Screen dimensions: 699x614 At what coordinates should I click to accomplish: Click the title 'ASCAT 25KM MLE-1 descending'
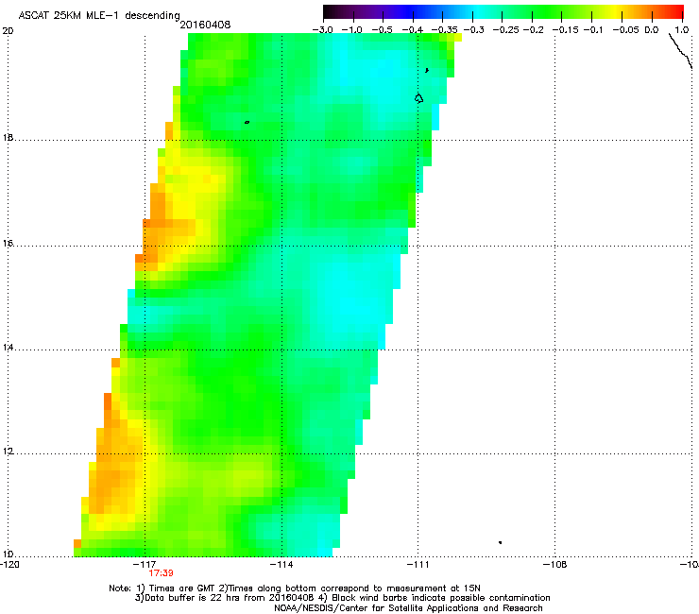(99, 16)
